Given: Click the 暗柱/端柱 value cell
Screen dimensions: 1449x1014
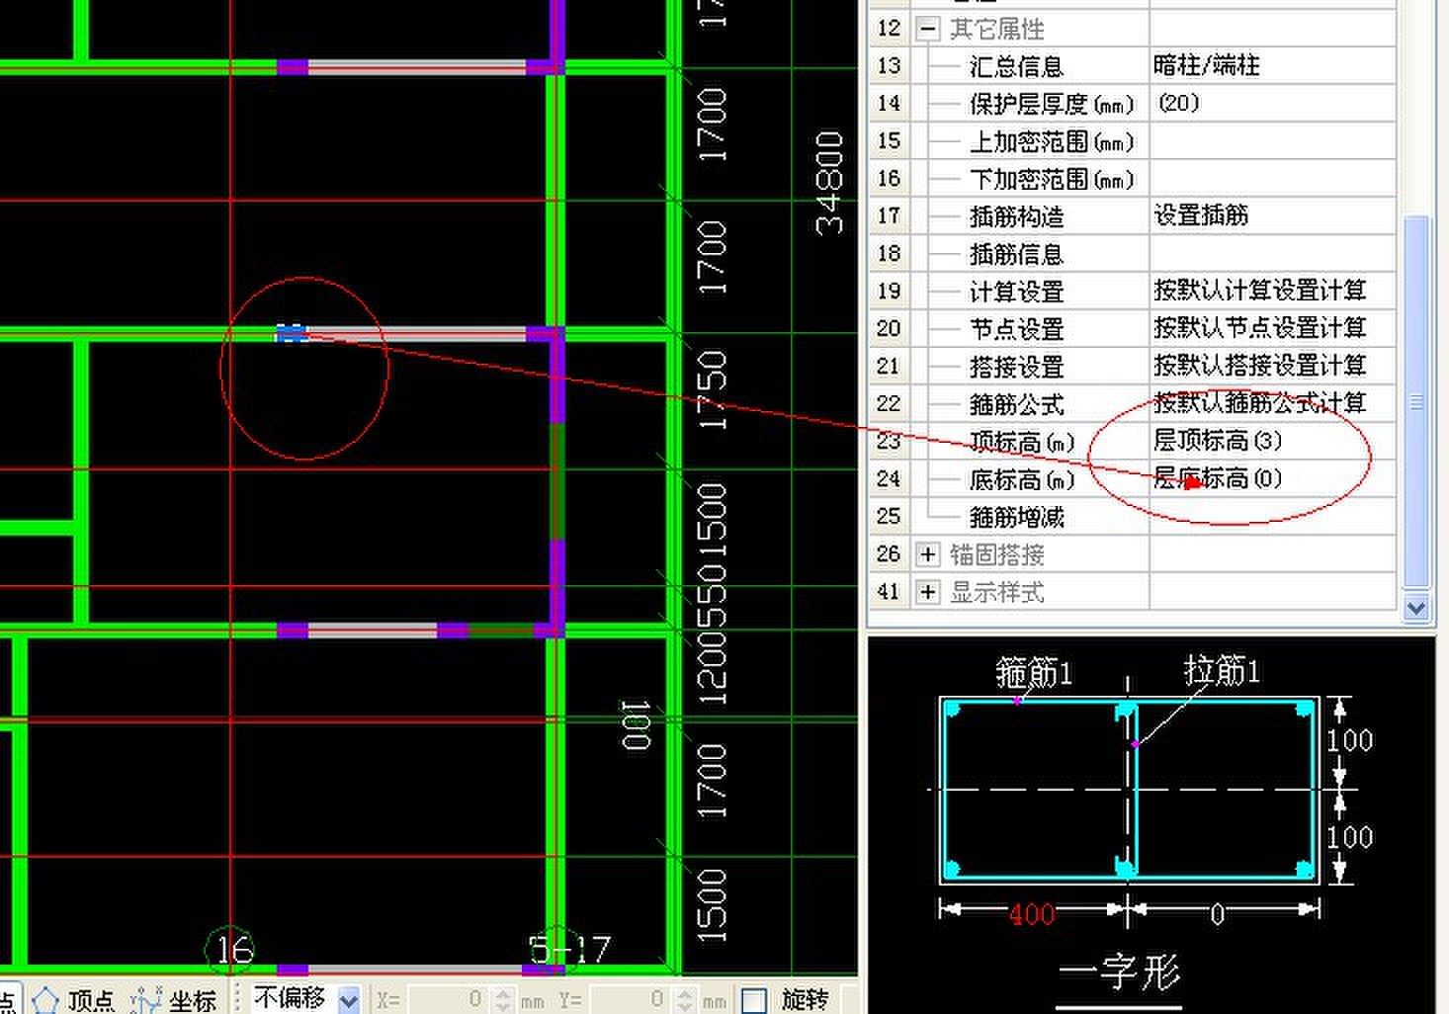Looking at the screenshot, I should tap(1272, 66).
